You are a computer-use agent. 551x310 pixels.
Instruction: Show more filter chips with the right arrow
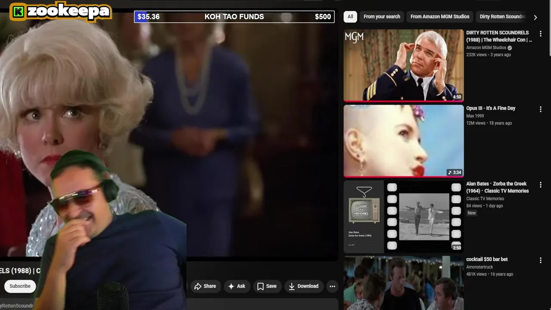[x=535, y=17]
